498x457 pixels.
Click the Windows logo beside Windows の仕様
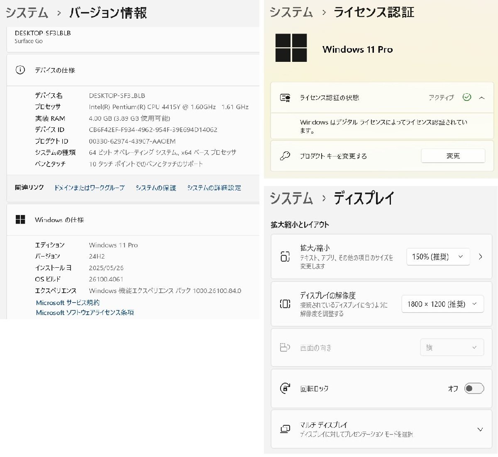[x=20, y=220]
